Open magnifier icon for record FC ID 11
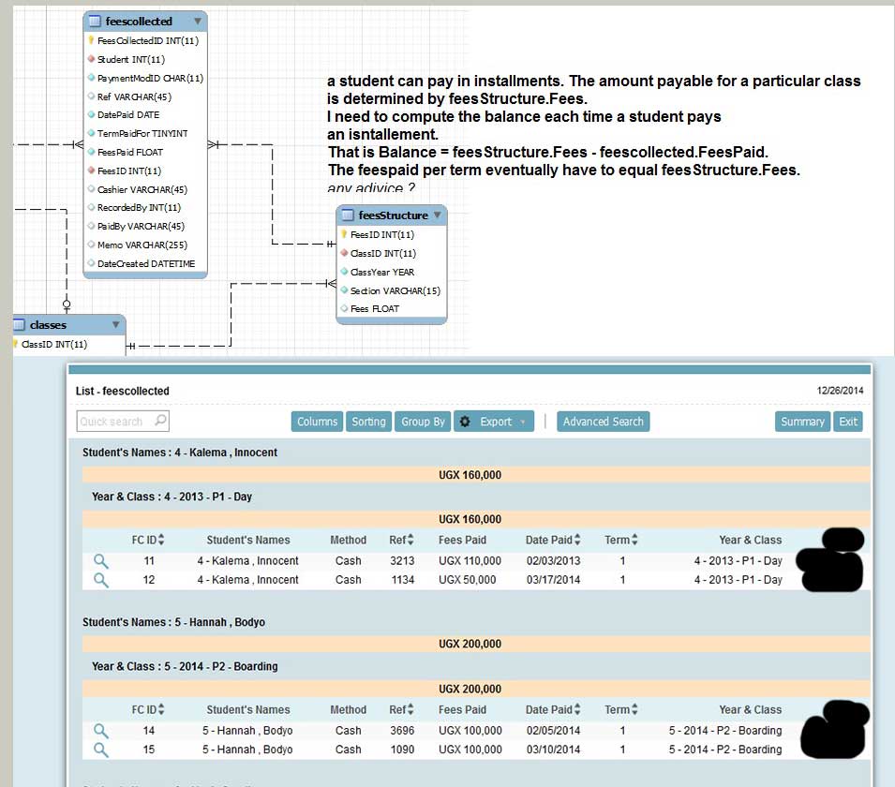The height and width of the screenshot is (787, 895). click(100, 561)
